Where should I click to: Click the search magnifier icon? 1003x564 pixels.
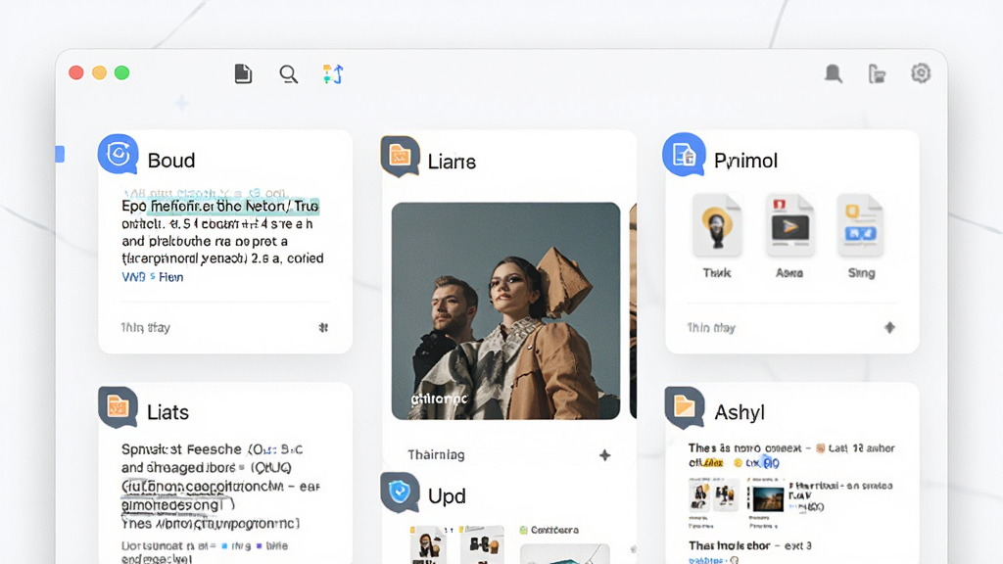click(289, 74)
